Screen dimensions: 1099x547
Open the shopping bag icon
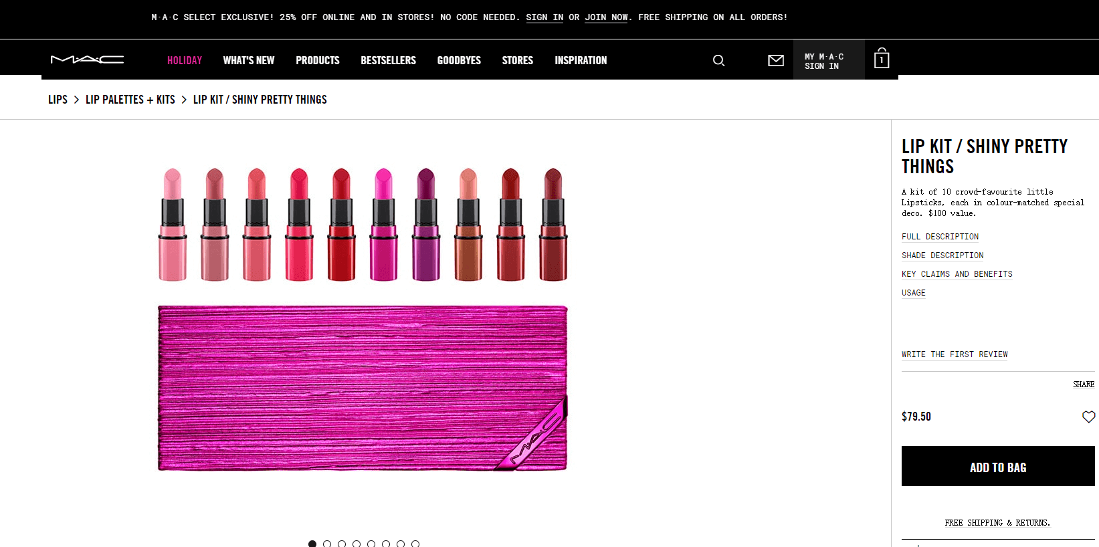pos(882,59)
